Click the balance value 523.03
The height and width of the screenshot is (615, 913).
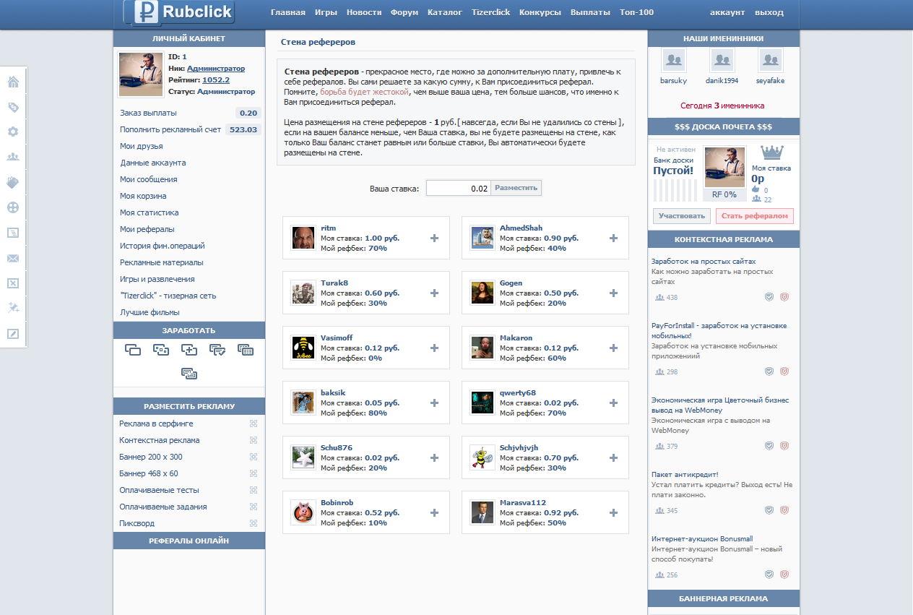click(x=243, y=129)
